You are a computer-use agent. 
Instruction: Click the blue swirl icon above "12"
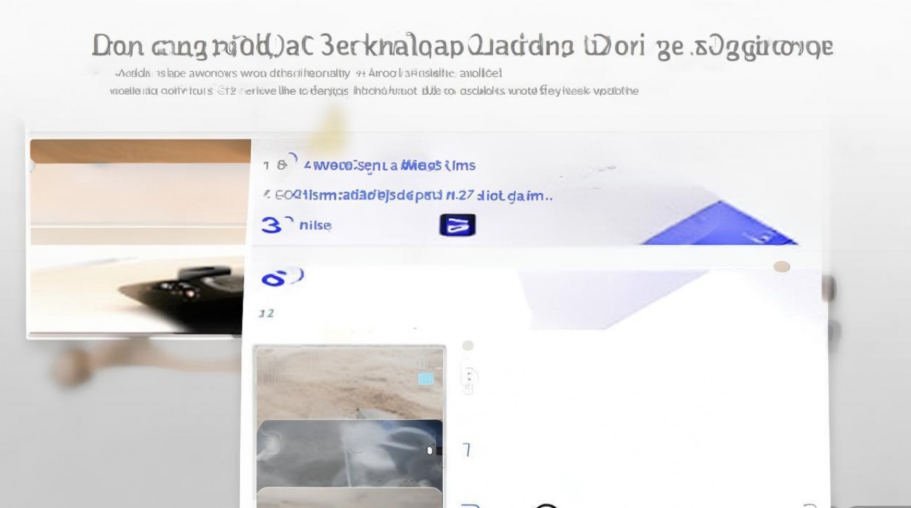281,277
